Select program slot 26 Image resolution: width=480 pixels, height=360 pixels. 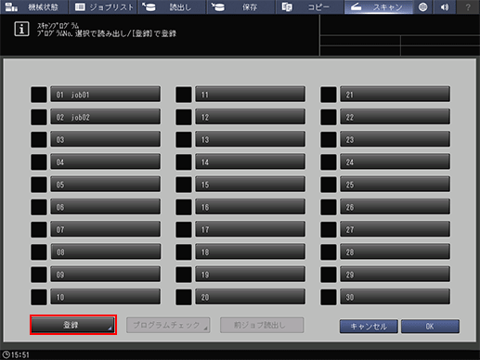(x=396, y=207)
